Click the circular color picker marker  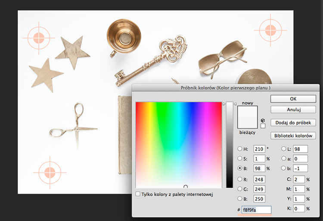point(186,187)
